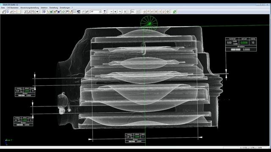The width and height of the screenshot is (271, 152).
Task: Click the last round view icon in view group
Action: pos(168,12)
